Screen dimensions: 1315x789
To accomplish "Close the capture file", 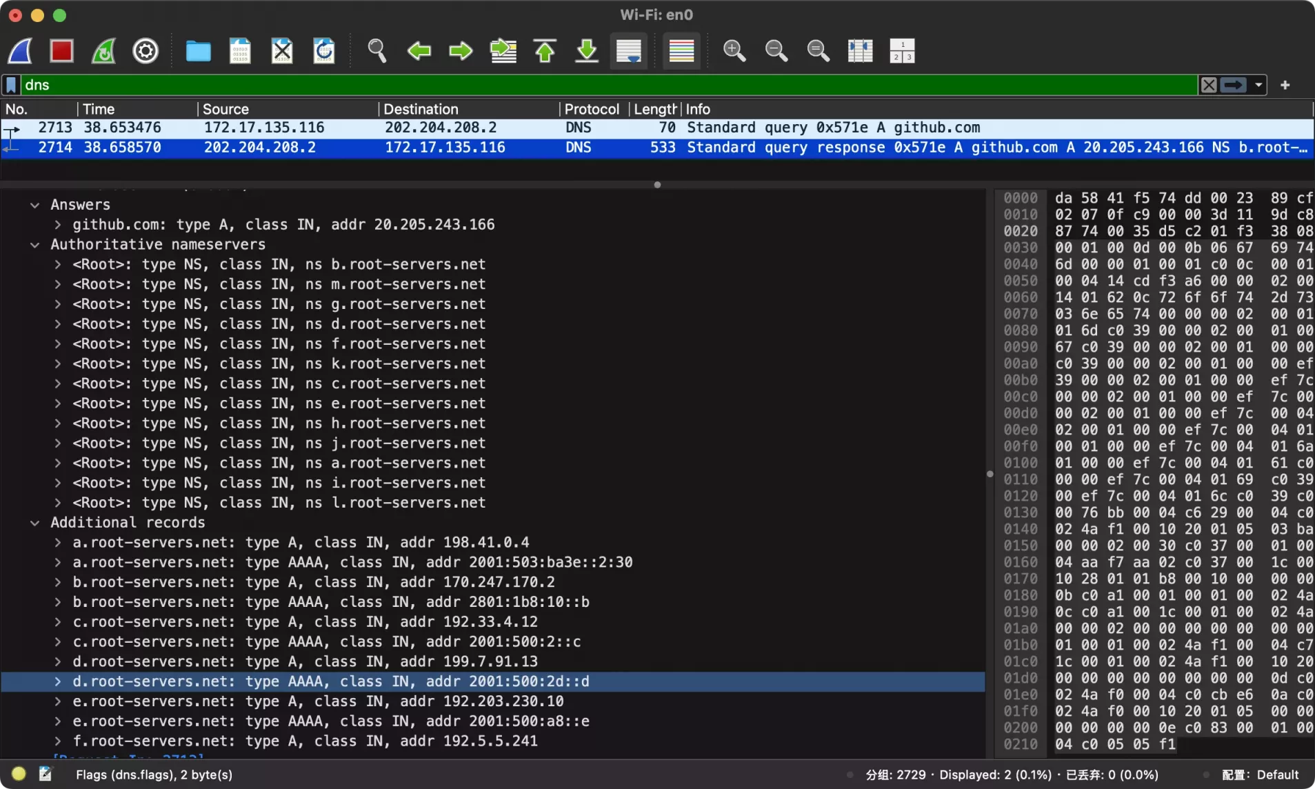I will [282, 51].
